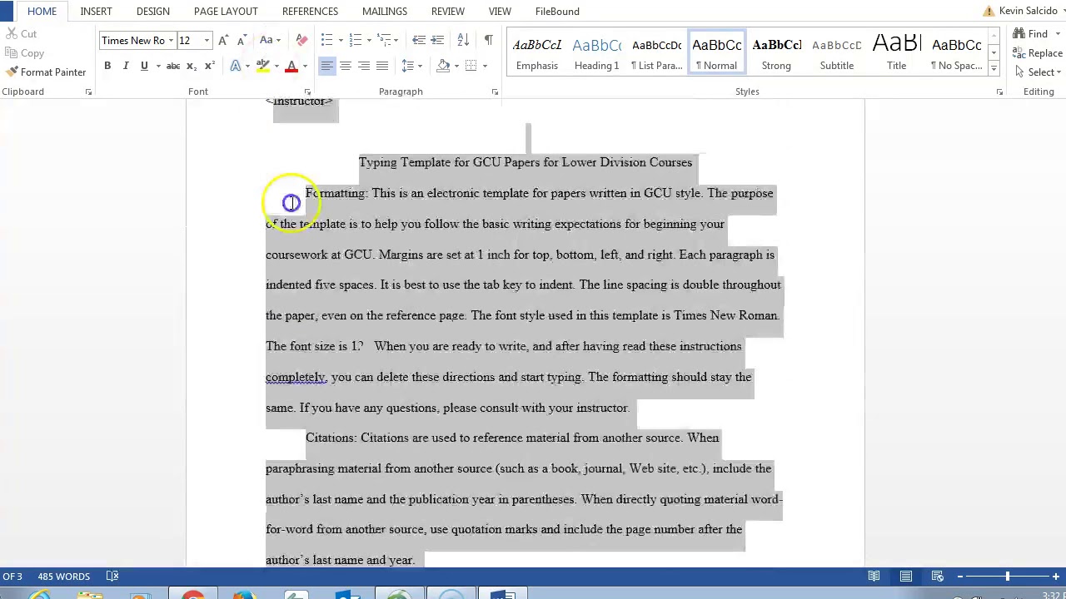Open Font dialog launcher
1066x599 pixels.
pyautogui.click(x=307, y=92)
